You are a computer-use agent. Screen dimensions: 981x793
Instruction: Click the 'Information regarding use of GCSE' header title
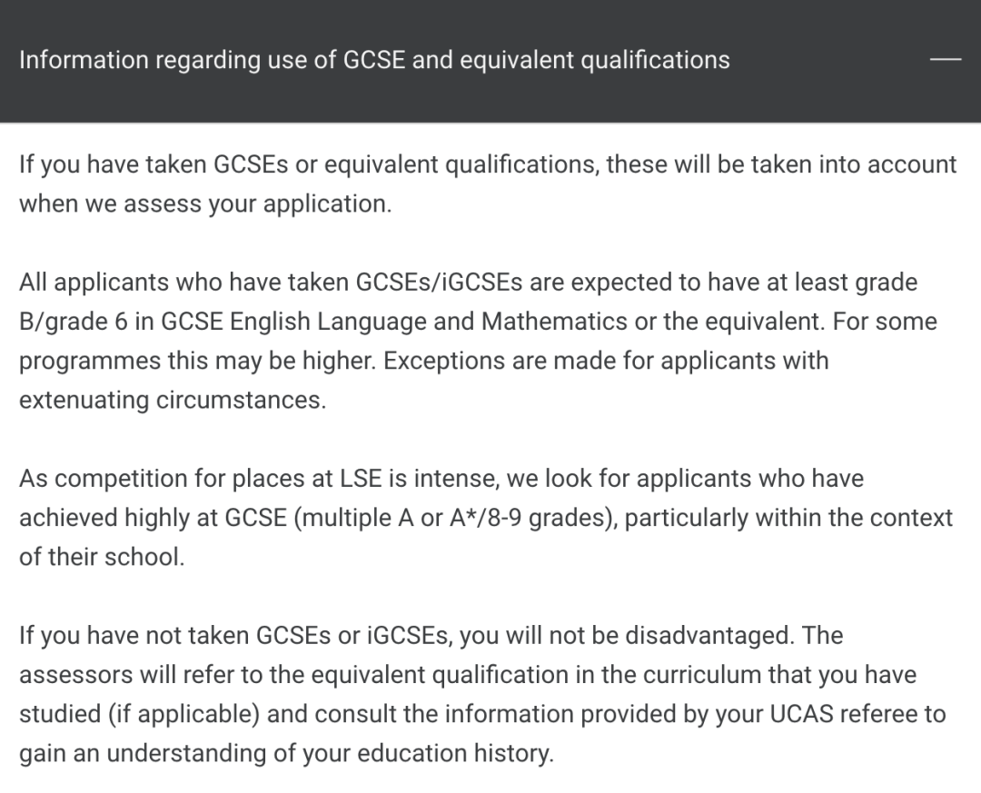(x=374, y=60)
